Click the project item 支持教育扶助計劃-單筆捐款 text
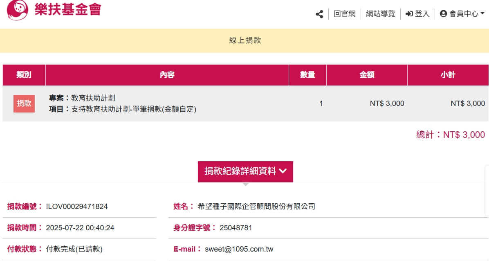This screenshot has width=489, height=261. coord(134,110)
